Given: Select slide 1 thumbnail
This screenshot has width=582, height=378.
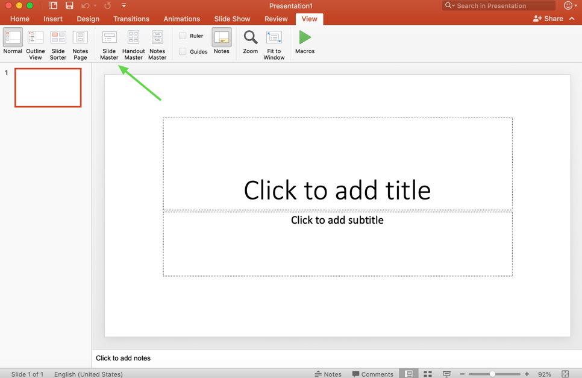Looking at the screenshot, I should (x=48, y=88).
